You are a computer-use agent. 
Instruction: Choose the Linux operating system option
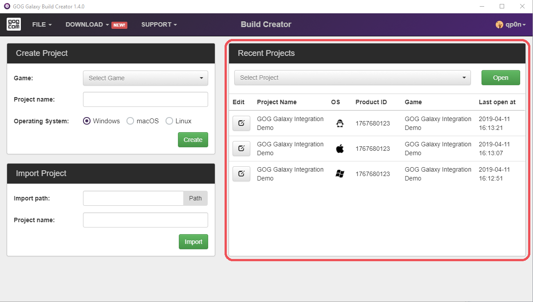pyautogui.click(x=170, y=121)
